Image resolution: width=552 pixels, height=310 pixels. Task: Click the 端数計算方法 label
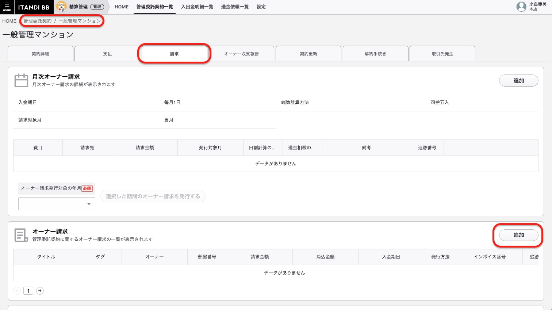coord(295,103)
